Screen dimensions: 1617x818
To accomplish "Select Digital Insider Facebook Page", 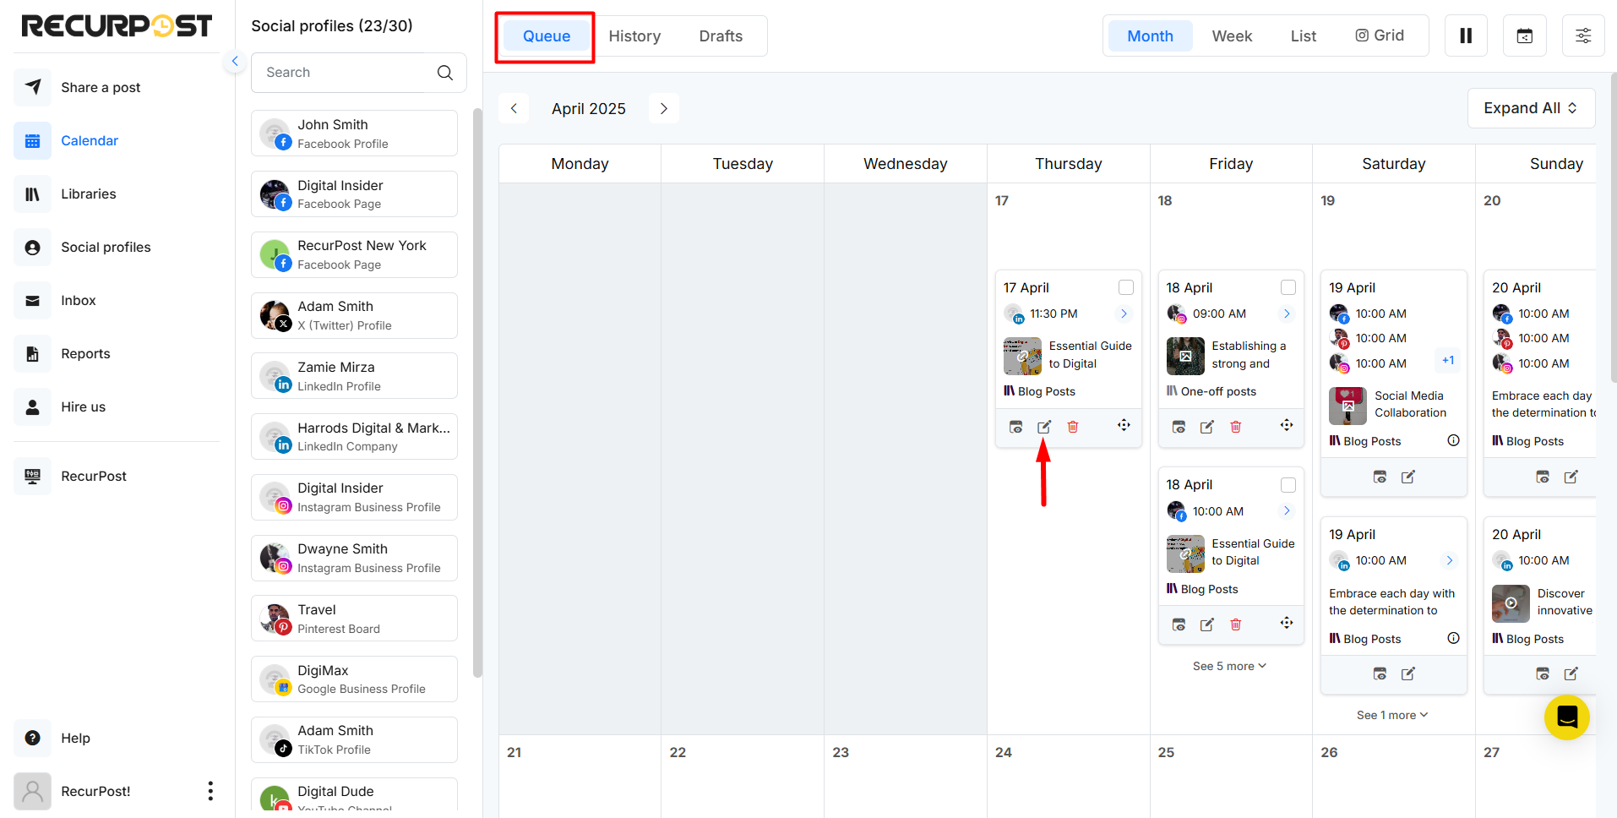I will click(354, 194).
